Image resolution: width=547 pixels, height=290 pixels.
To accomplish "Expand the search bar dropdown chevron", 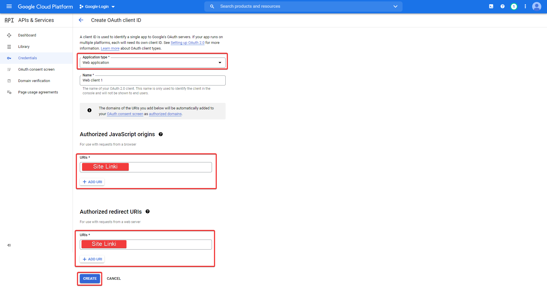I will 395,6.
